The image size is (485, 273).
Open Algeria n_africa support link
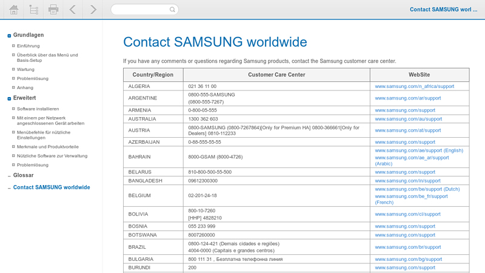pos(415,86)
